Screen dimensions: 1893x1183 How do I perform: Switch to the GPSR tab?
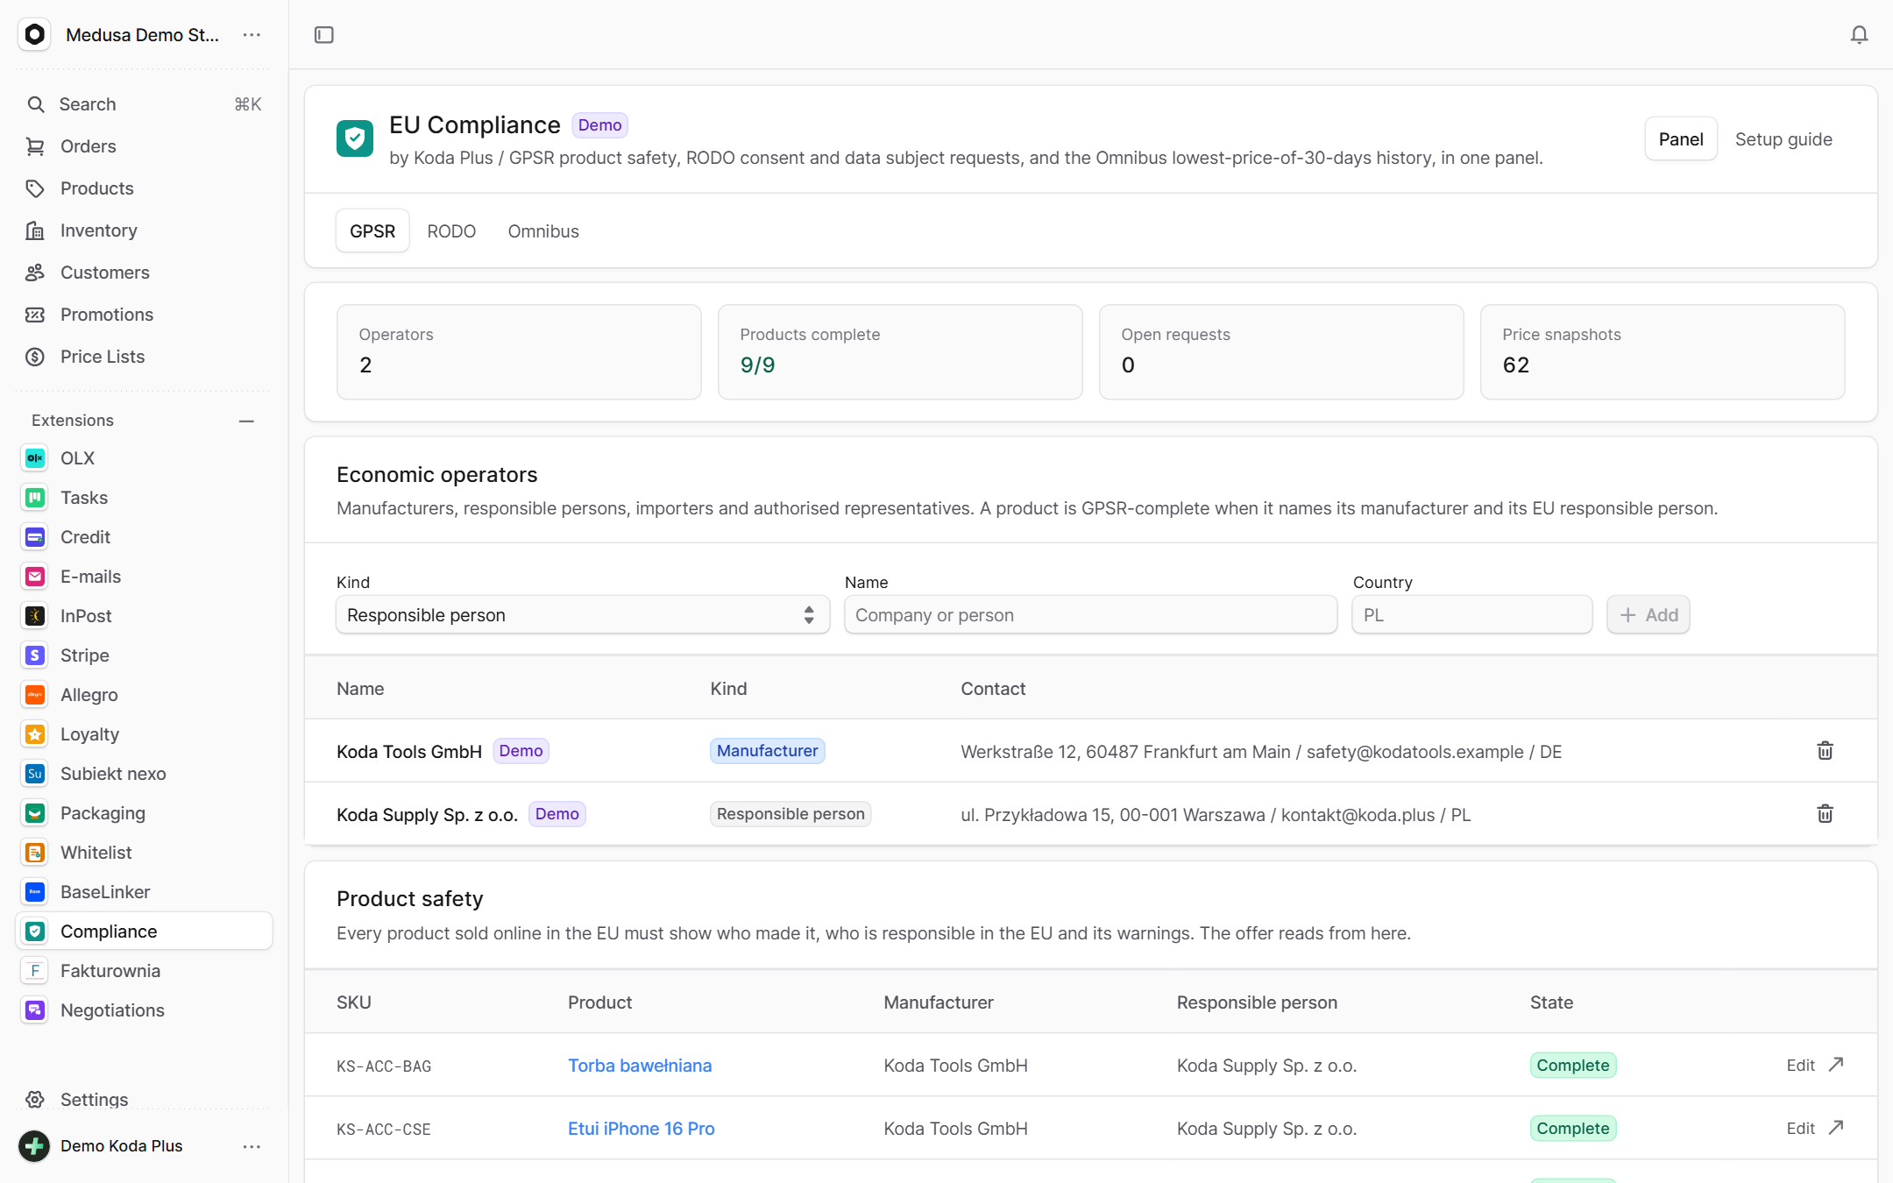pyautogui.click(x=372, y=231)
